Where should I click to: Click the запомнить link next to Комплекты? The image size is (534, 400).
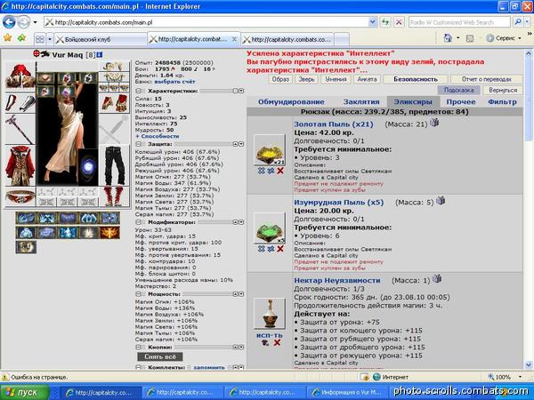pos(209,368)
